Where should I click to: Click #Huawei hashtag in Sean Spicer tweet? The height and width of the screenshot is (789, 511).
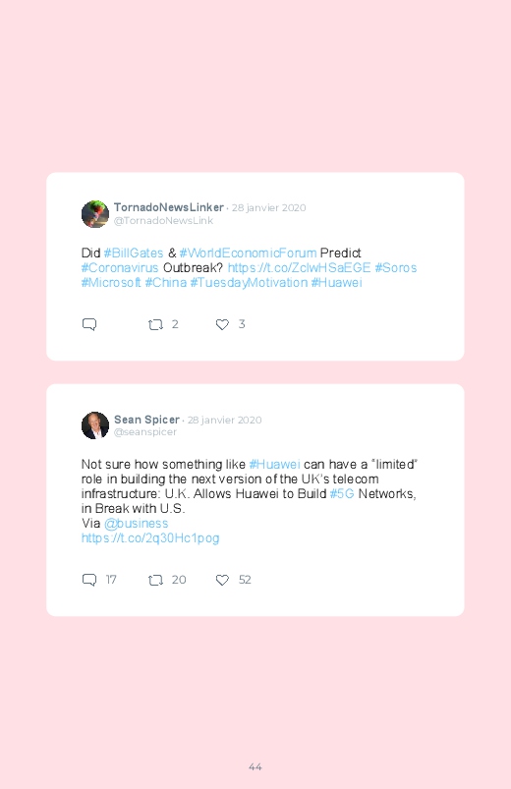(x=275, y=464)
